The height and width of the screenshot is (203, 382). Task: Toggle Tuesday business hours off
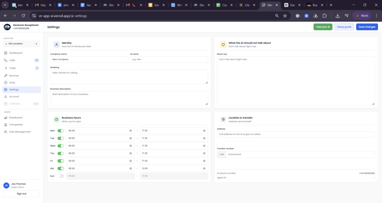coord(61,138)
